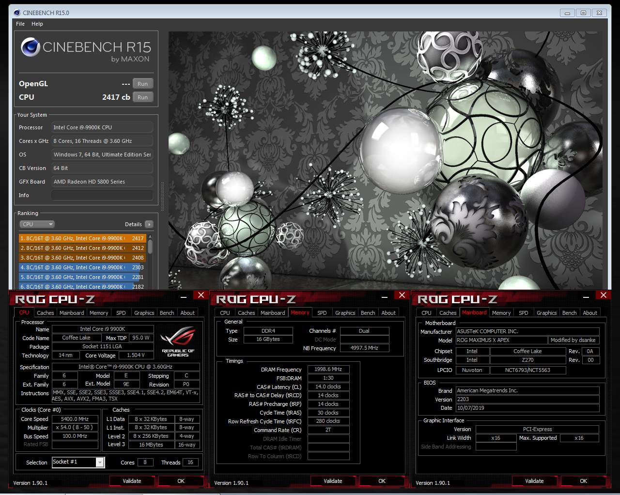Select ranking entry 1 with score 2417

click(82, 238)
